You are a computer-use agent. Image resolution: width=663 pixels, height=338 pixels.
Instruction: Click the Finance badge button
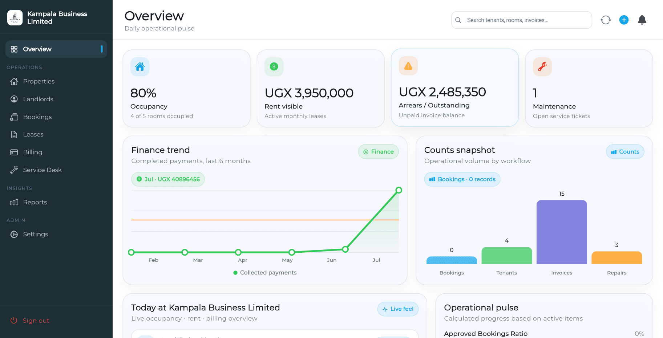click(x=378, y=152)
